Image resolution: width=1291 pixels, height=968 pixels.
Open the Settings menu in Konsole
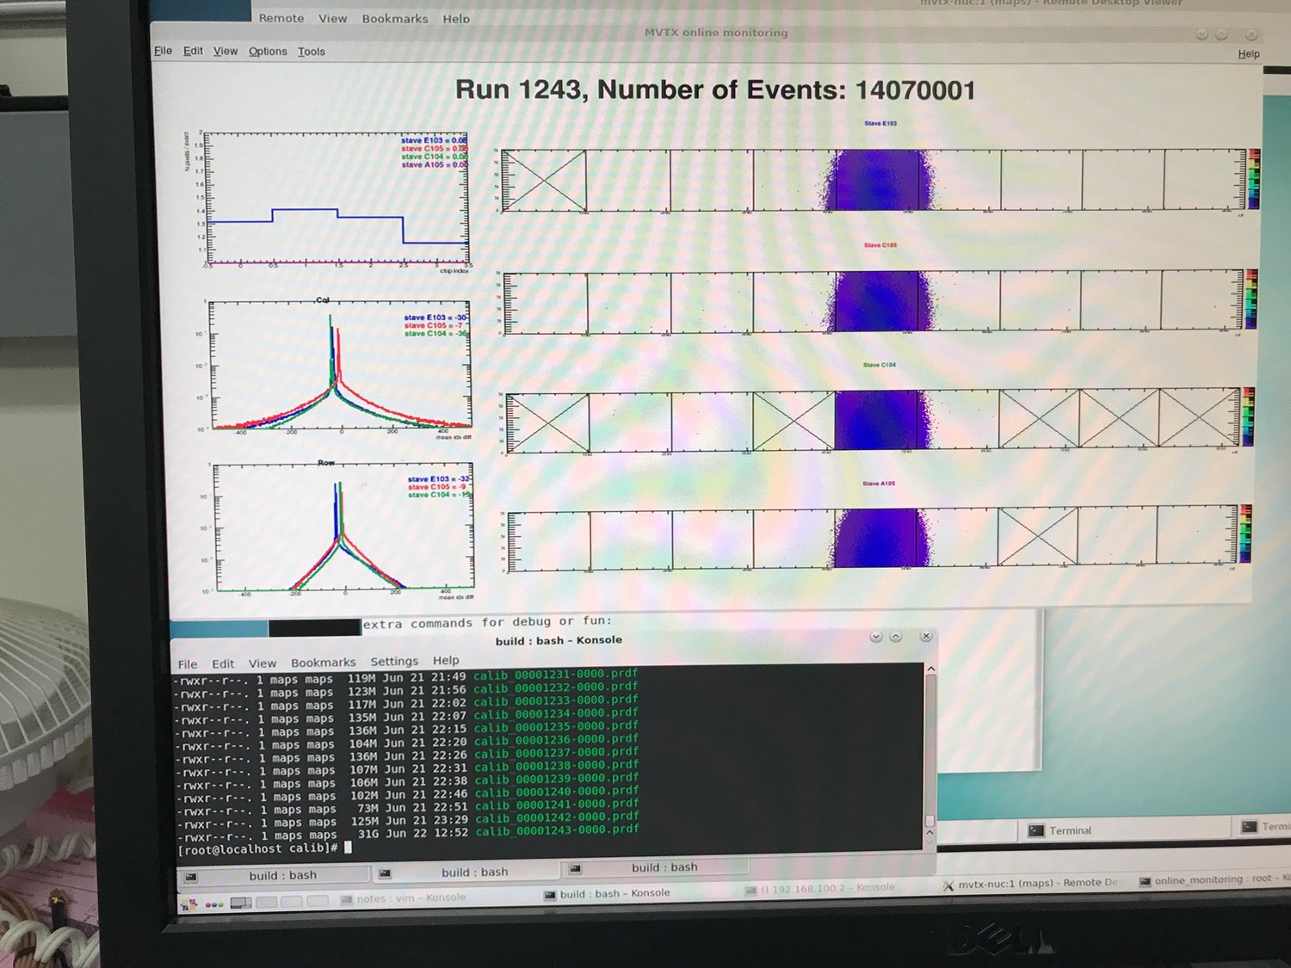[394, 661]
